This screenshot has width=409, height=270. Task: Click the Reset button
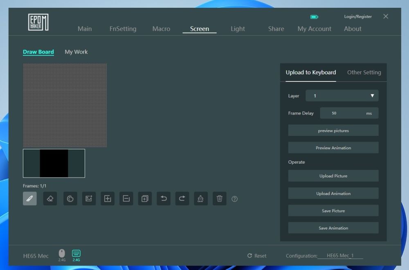257,256
